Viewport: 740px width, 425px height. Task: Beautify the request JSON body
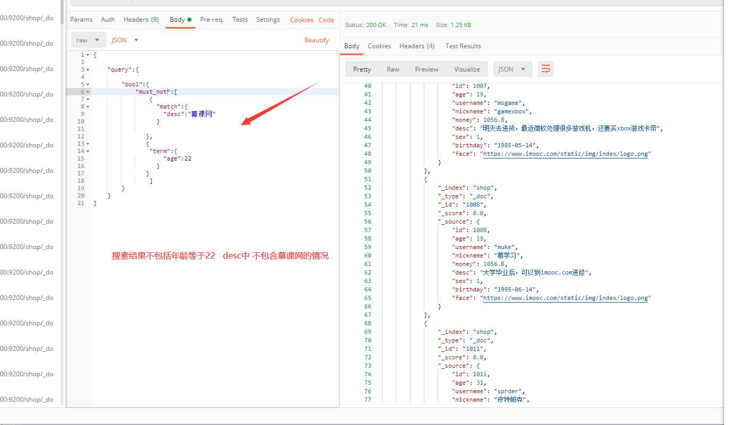(317, 40)
